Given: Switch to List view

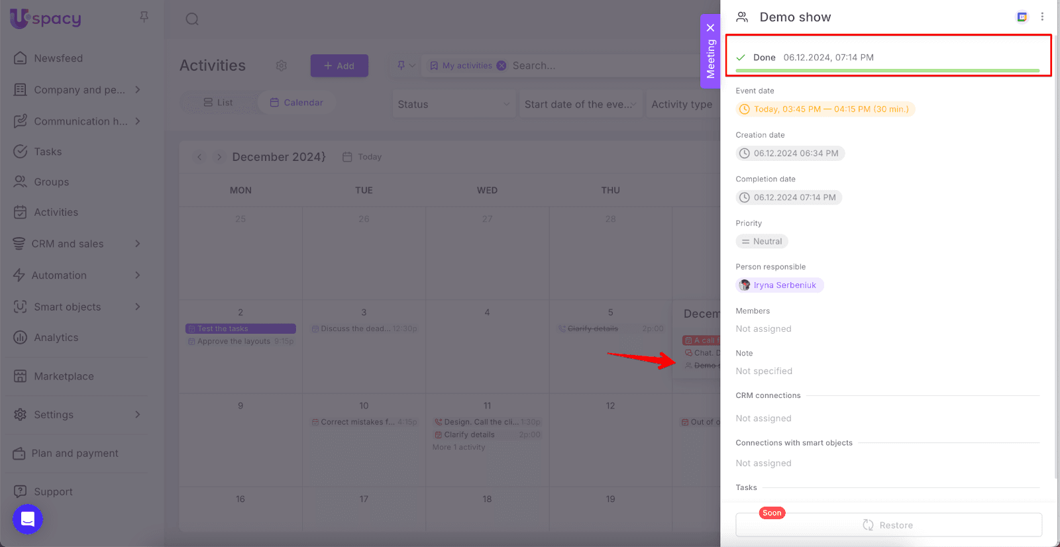Looking at the screenshot, I should pyautogui.click(x=219, y=103).
